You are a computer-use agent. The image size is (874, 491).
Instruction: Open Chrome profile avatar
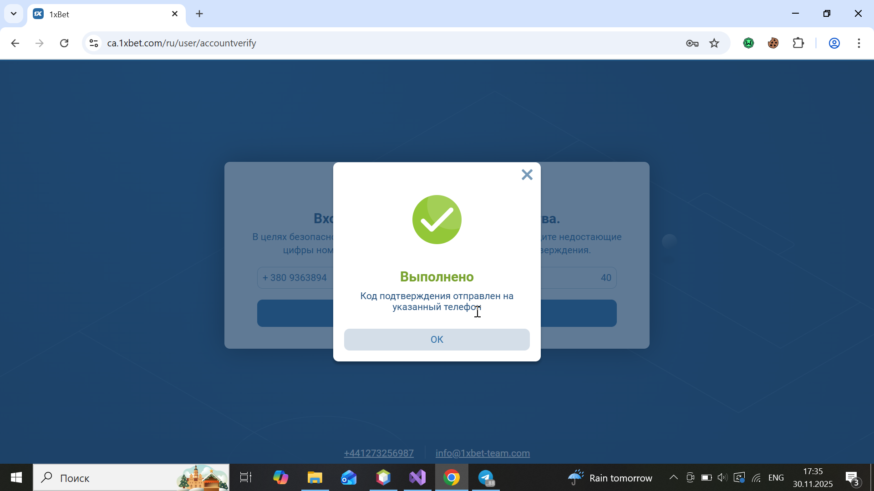pos(834,43)
